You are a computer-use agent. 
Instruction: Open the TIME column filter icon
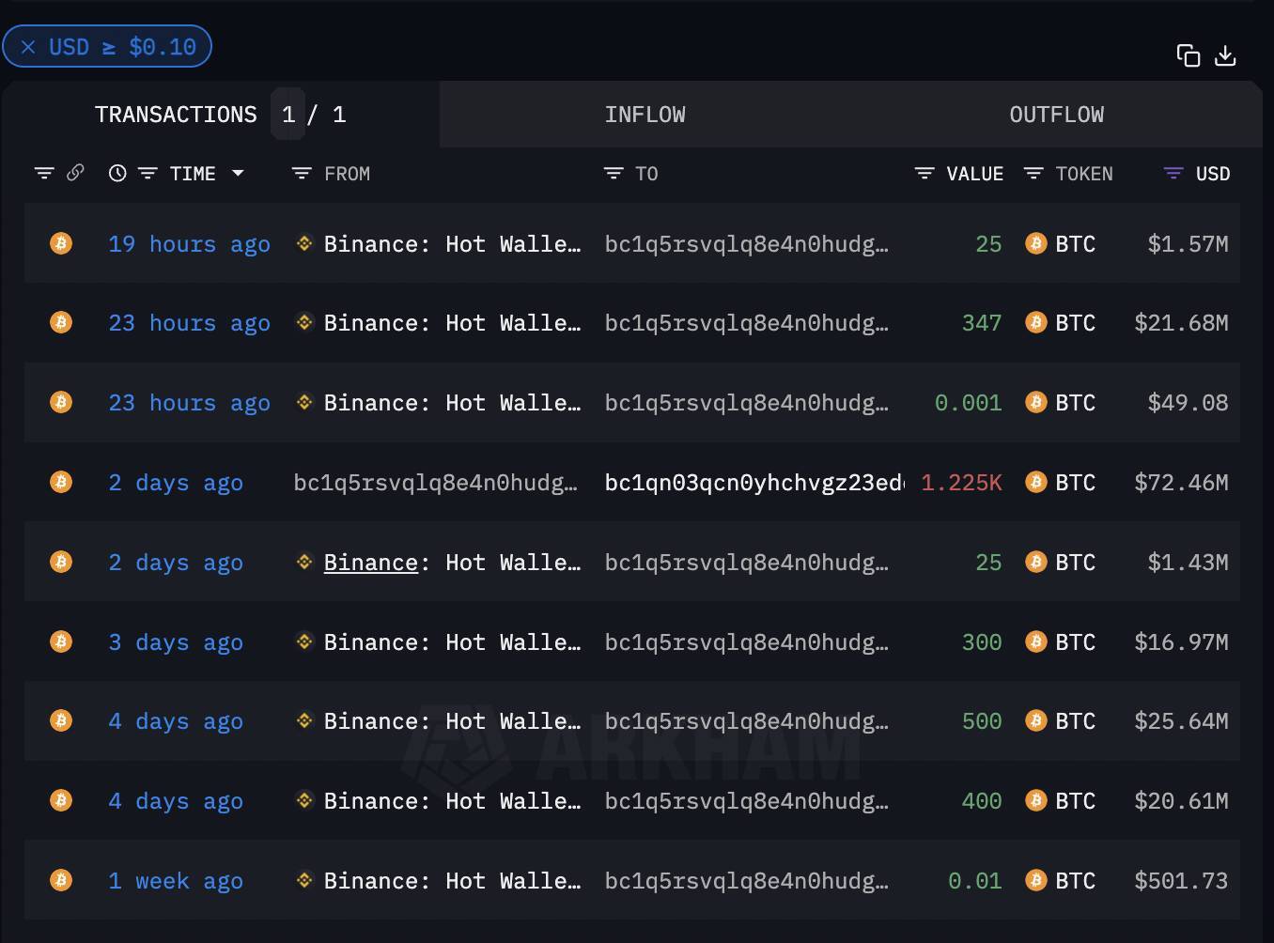(x=148, y=173)
